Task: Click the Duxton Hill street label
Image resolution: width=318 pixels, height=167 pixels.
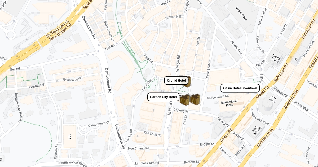Action: (x=173, y=17)
